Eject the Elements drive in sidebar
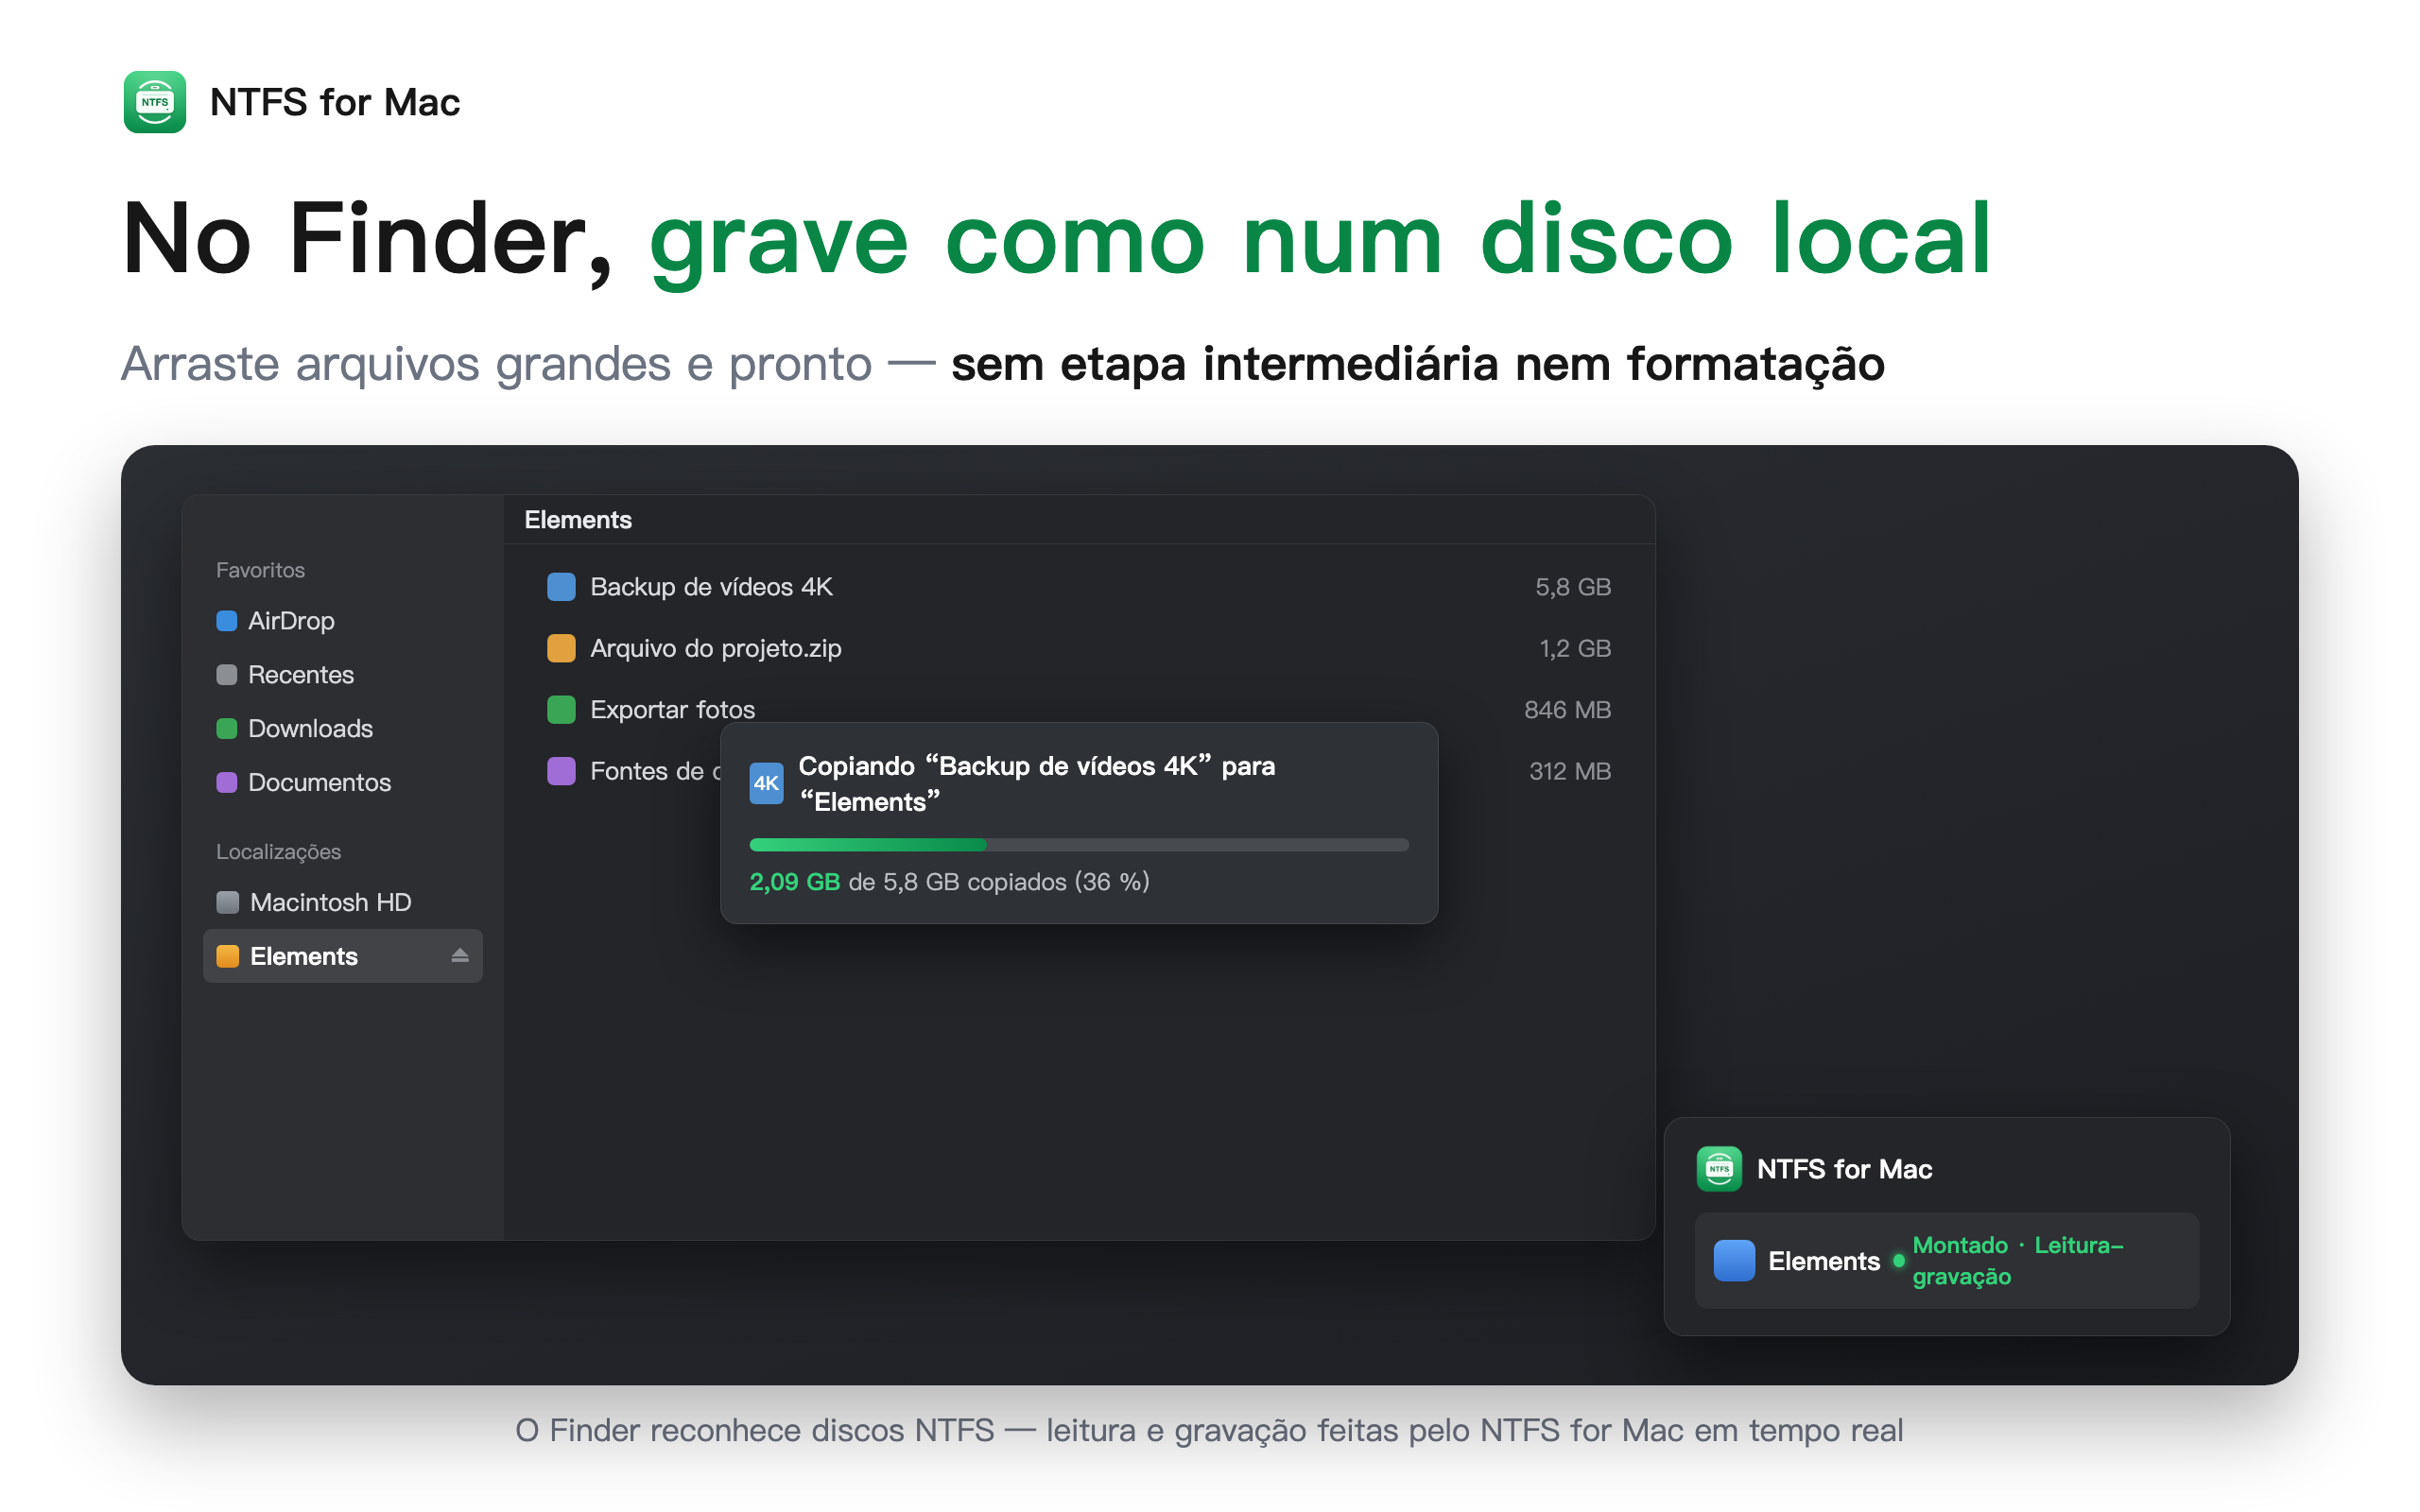 [460, 956]
